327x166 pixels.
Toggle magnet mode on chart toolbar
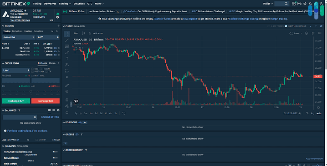point(67,100)
